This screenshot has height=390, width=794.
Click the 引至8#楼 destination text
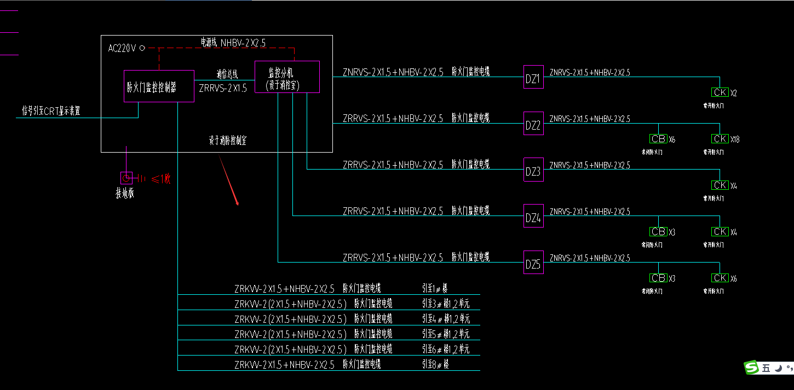tap(435, 364)
